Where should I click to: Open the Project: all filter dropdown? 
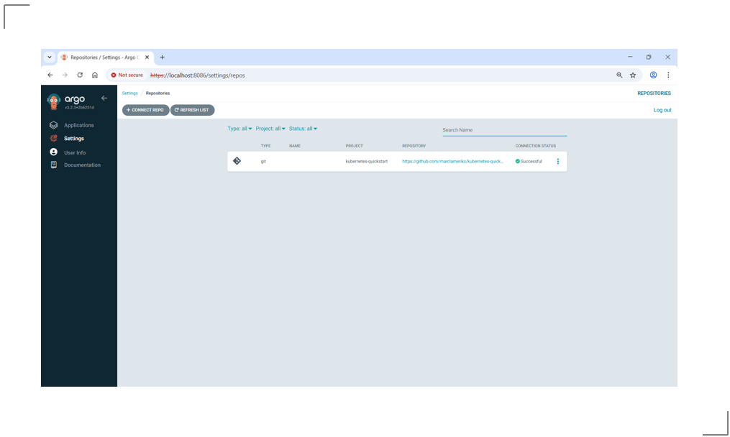tap(270, 129)
